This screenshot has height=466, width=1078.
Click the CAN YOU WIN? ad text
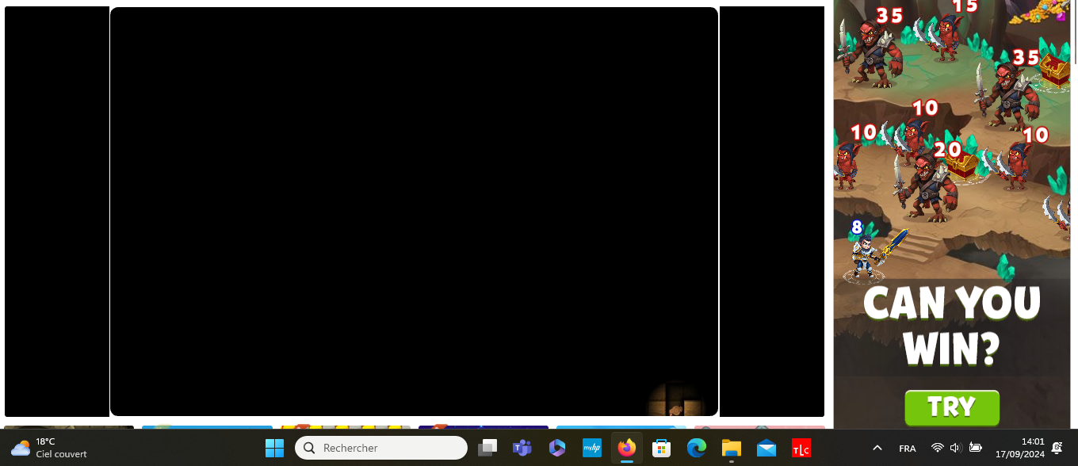tap(952, 325)
